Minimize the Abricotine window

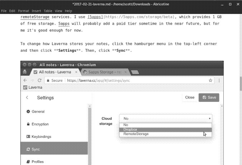pos(222,4)
